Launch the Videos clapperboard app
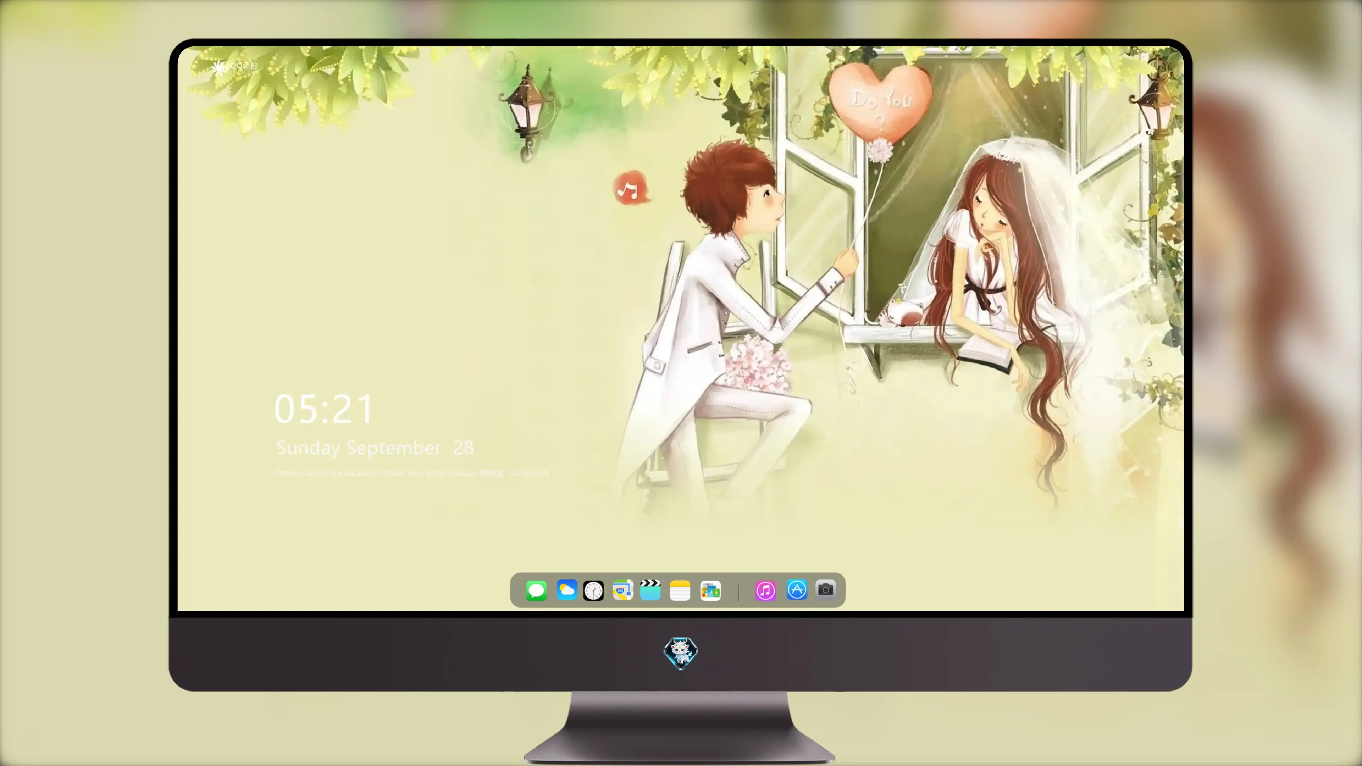Image resolution: width=1362 pixels, height=766 pixels. (650, 590)
